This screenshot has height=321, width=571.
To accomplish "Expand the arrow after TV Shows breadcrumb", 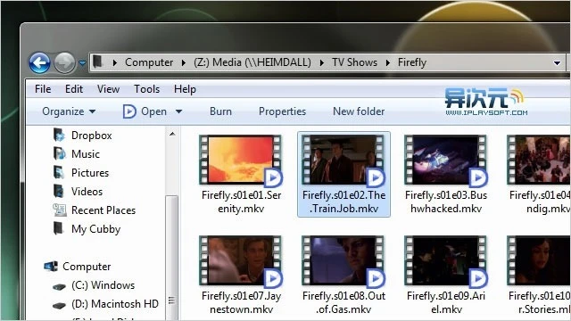I will [x=388, y=62].
